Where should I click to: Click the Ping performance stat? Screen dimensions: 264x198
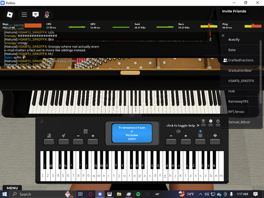[242, 26]
